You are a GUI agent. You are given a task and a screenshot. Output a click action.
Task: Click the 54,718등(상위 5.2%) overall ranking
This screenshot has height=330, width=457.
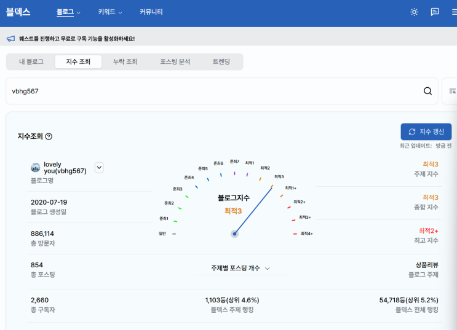tap(408, 300)
